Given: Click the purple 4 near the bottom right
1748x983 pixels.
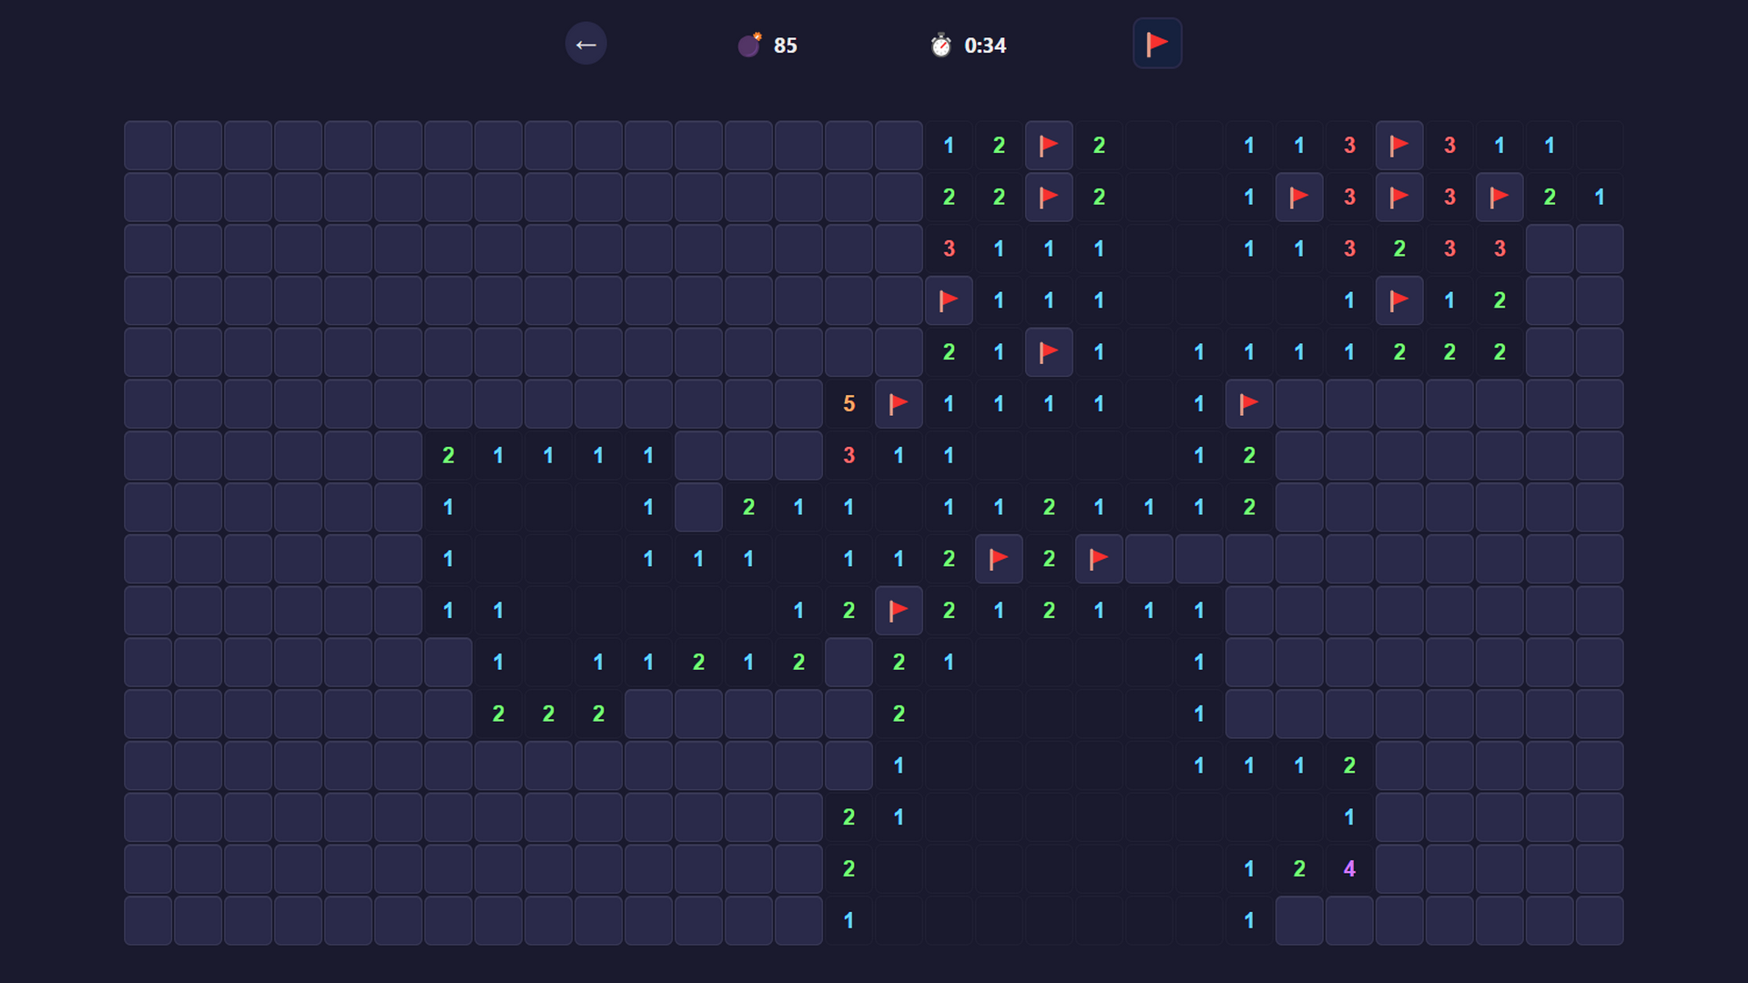Looking at the screenshot, I should (1349, 869).
